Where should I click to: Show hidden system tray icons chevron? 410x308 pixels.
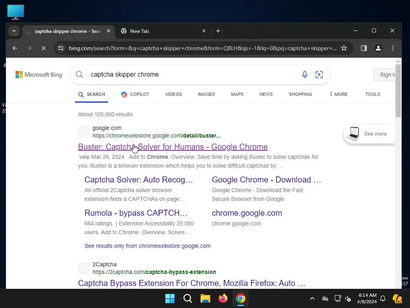(x=312, y=298)
